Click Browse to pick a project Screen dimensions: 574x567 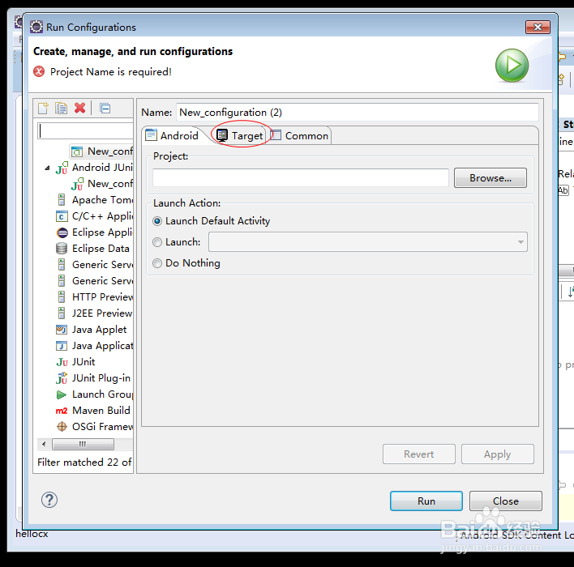point(490,177)
